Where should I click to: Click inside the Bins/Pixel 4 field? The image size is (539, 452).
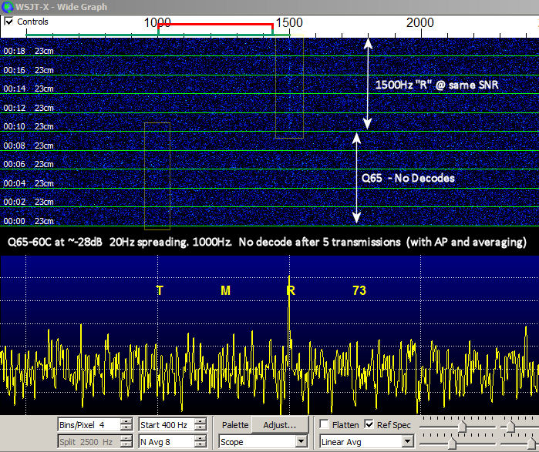89,425
